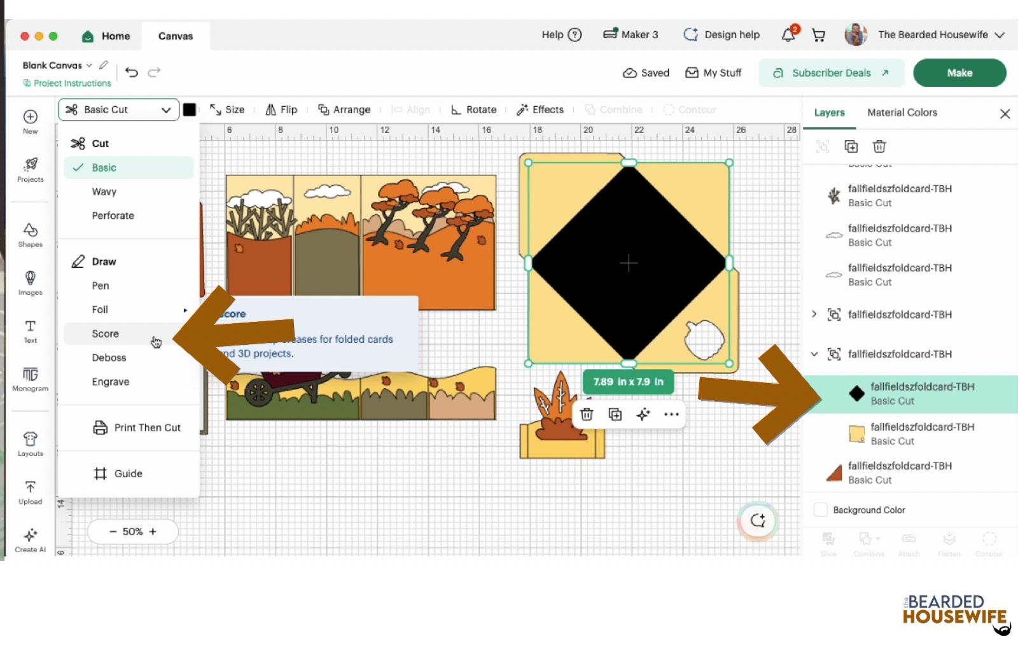Open Project Instructions link
Viewport: 1018px width, 647px height.
click(67, 83)
